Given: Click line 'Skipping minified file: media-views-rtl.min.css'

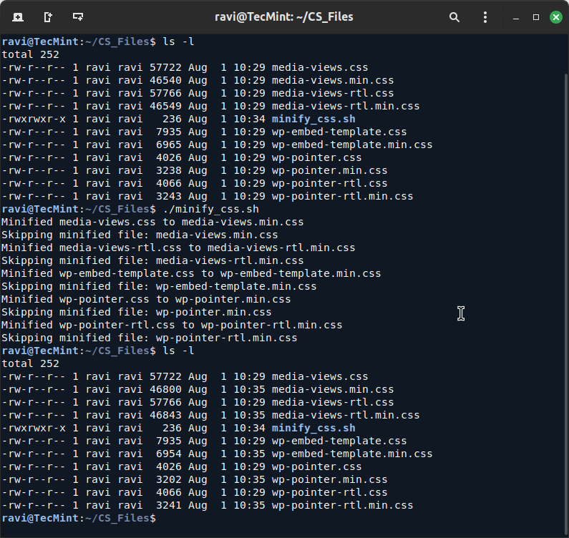Looking at the screenshot, I should (x=152, y=261).
